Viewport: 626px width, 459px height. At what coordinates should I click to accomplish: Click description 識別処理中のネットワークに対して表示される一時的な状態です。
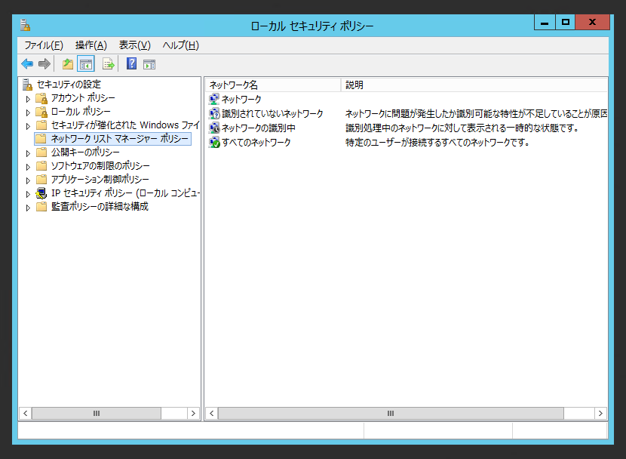462,128
